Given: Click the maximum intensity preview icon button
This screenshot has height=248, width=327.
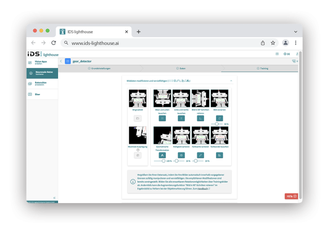Looking at the screenshot, I should (x=137, y=155).
